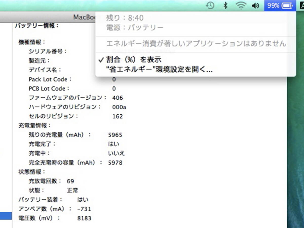
Task: Open "省エネルギー"環境設定を開く… menu item
Action: tap(159, 70)
